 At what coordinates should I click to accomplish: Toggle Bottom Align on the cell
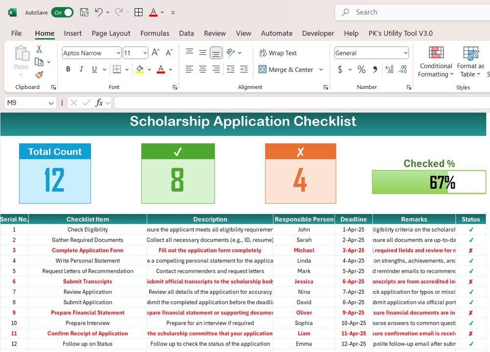(x=216, y=53)
